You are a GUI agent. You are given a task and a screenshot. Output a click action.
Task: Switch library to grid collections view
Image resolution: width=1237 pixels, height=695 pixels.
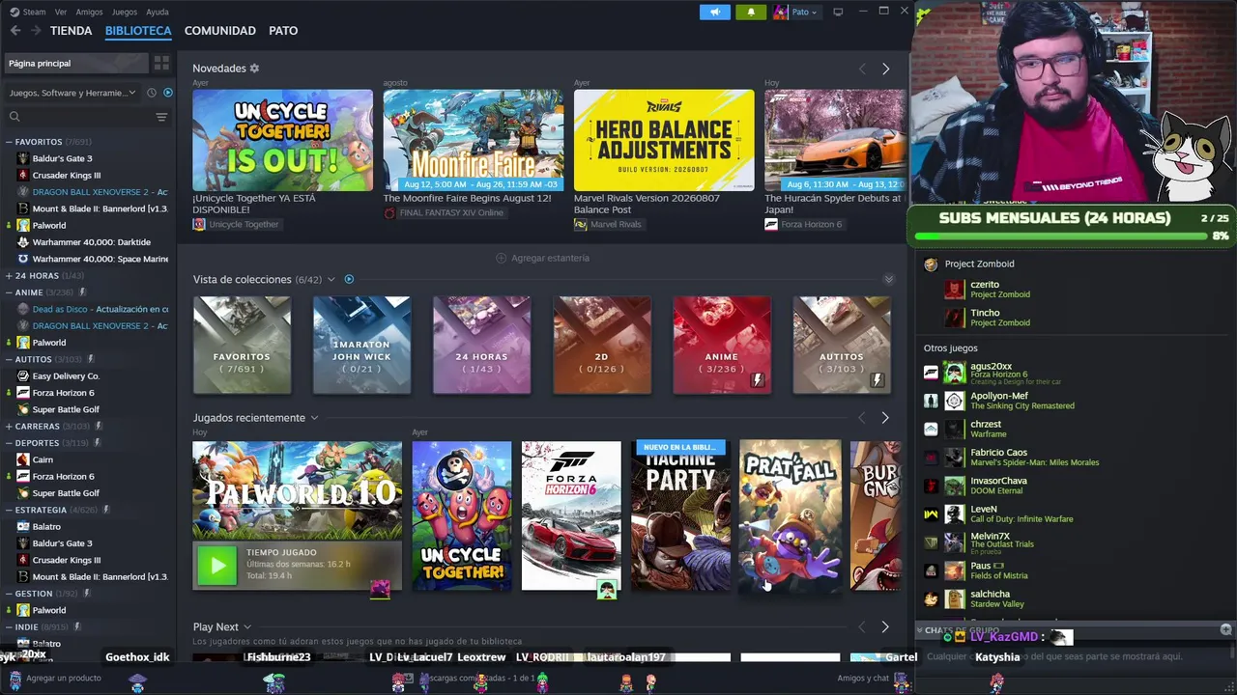(161, 63)
